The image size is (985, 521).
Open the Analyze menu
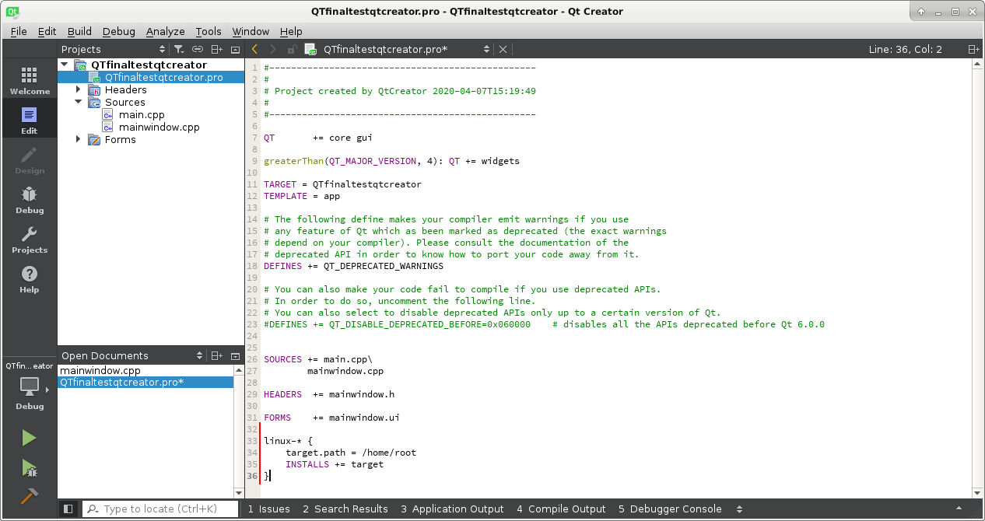coord(165,31)
